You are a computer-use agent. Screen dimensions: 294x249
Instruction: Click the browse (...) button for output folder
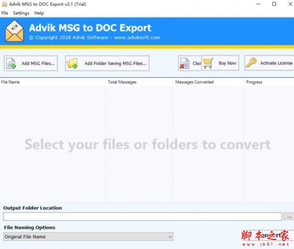coord(289,217)
